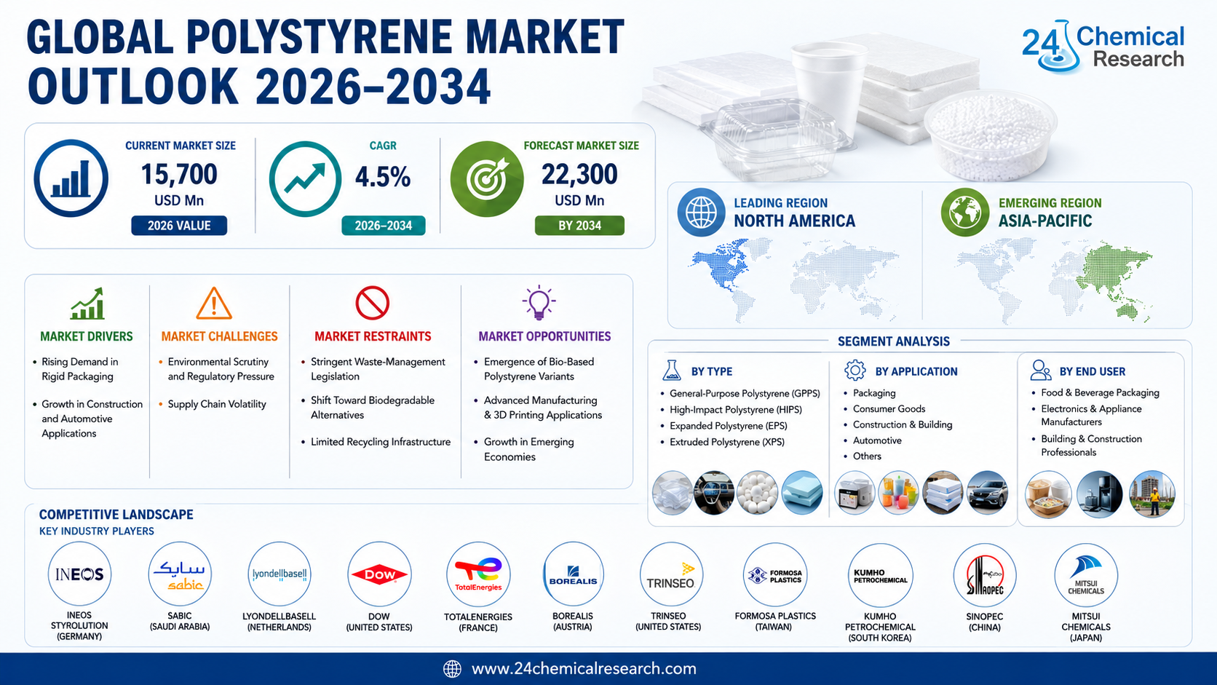Click the blue globe Leading Region icon
This screenshot has width=1217, height=685.
(701, 213)
